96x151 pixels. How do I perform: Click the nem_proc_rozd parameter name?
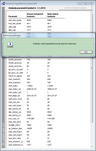(15, 99)
